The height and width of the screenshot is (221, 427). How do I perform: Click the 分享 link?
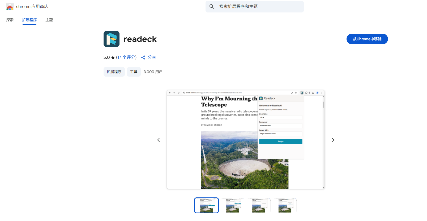(x=152, y=58)
